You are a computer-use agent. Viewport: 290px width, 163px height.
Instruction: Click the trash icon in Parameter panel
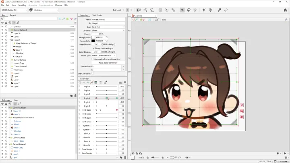tap(125, 157)
